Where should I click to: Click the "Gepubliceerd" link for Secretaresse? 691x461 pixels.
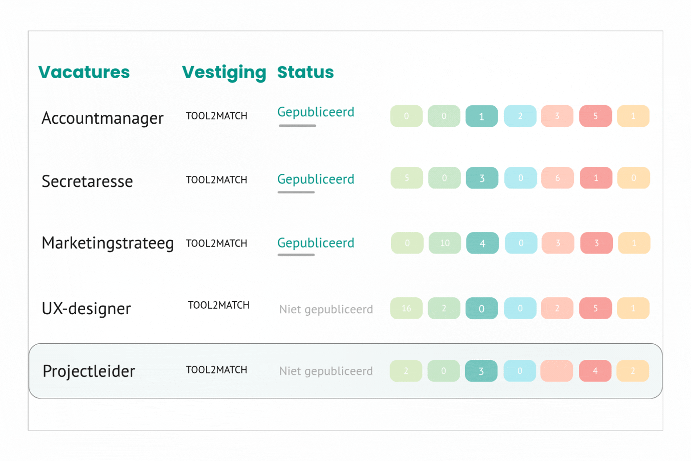pyautogui.click(x=315, y=179)
